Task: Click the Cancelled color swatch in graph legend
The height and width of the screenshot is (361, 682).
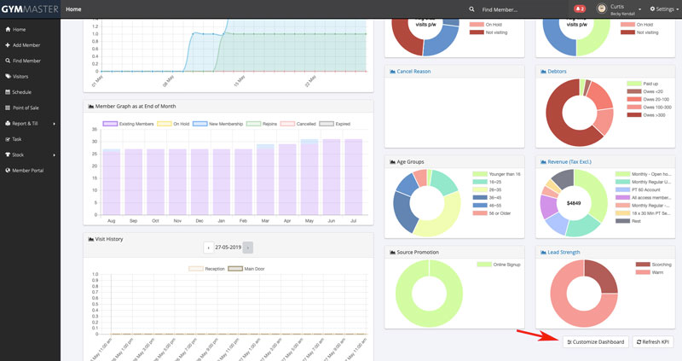Action: (288, 124)
